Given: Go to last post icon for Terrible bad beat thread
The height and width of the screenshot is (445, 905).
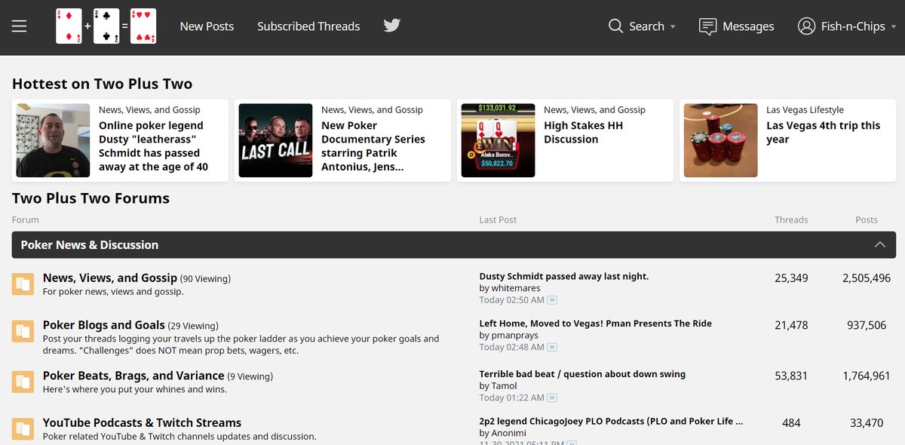Looking at the screenshot, I should (x=552, y=398).
